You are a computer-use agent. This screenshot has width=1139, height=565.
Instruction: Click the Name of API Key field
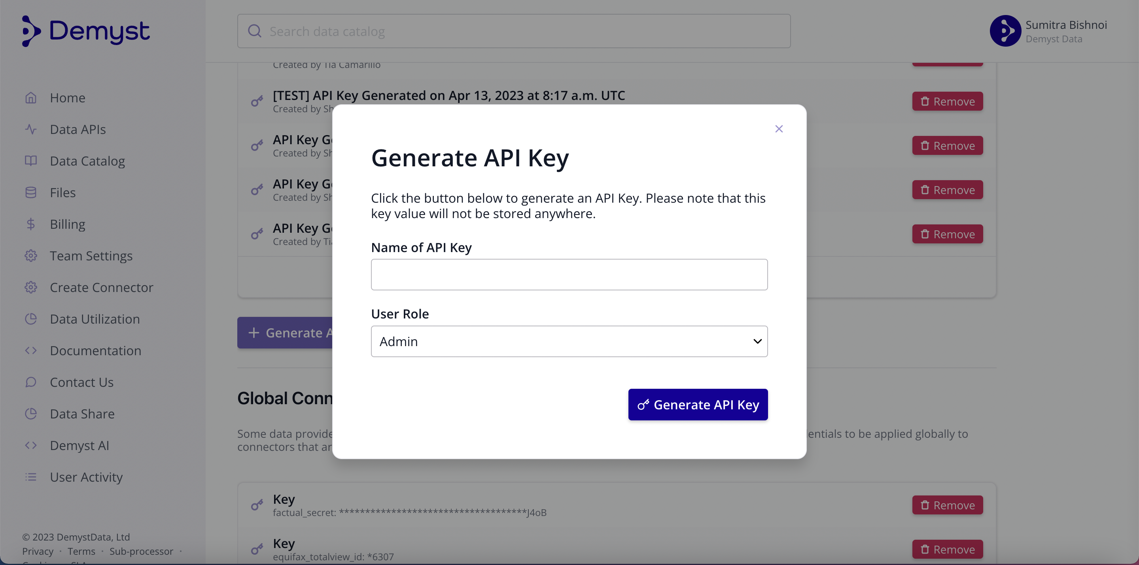[x=569, y=274]
